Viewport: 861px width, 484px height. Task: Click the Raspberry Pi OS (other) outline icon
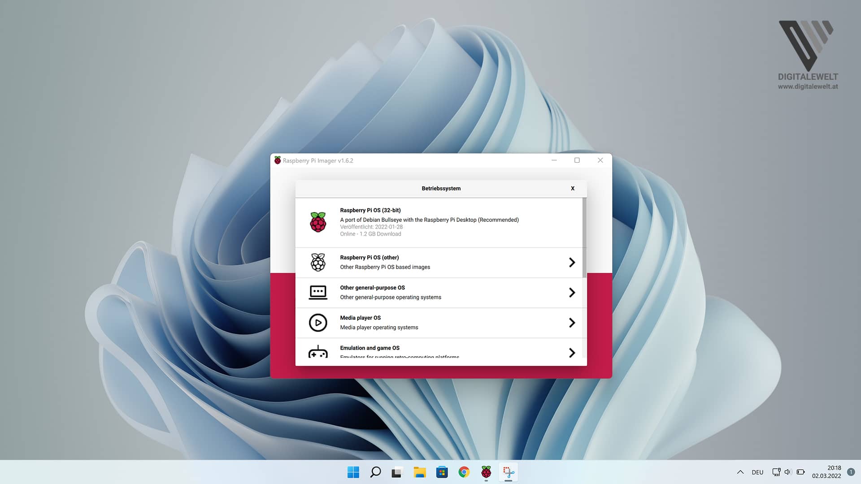318,262
